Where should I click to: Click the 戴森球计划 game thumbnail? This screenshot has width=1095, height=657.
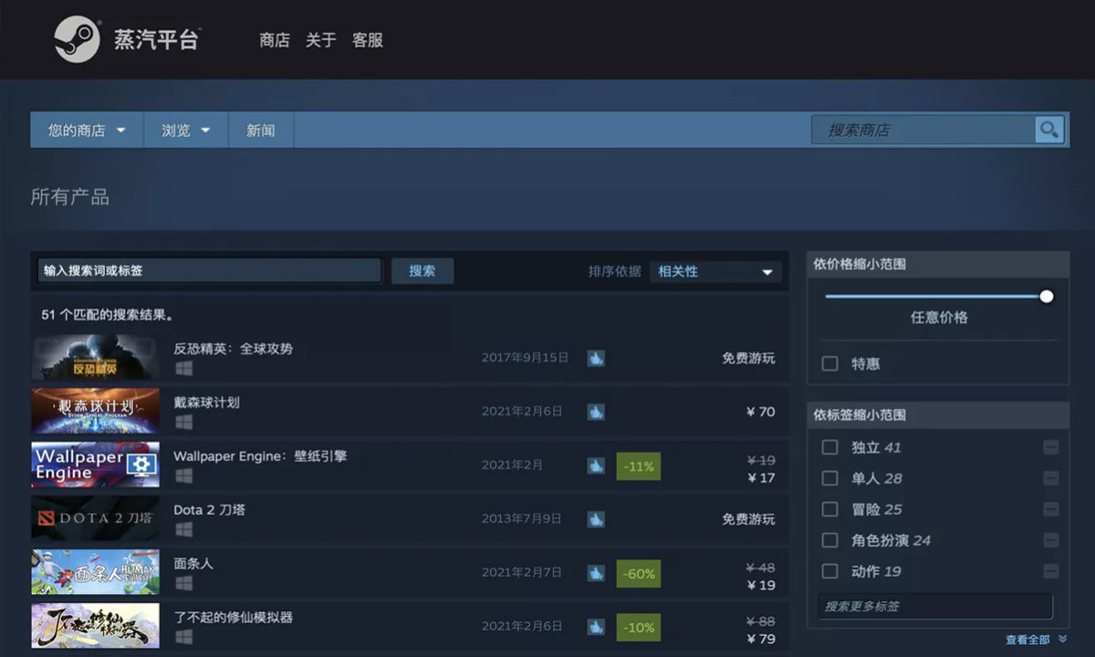point(95,412)
